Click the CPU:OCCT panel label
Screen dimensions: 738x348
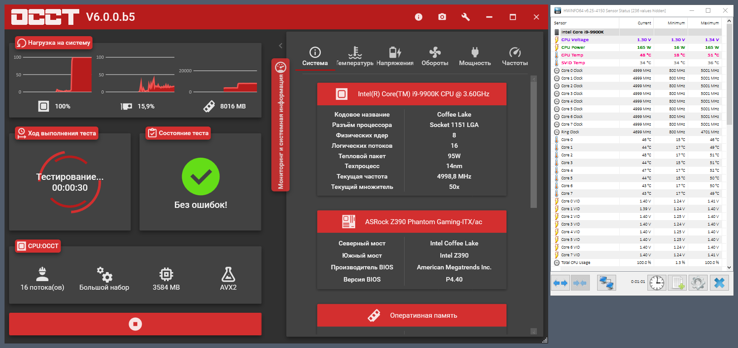(38, 246)
